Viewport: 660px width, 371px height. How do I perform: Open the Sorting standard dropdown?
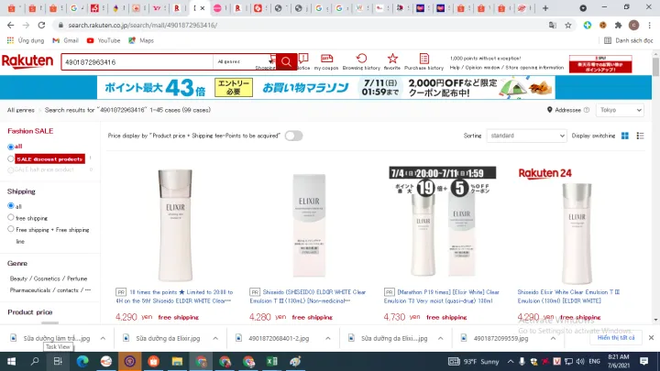pyautogui.click(x=525, y=136)
